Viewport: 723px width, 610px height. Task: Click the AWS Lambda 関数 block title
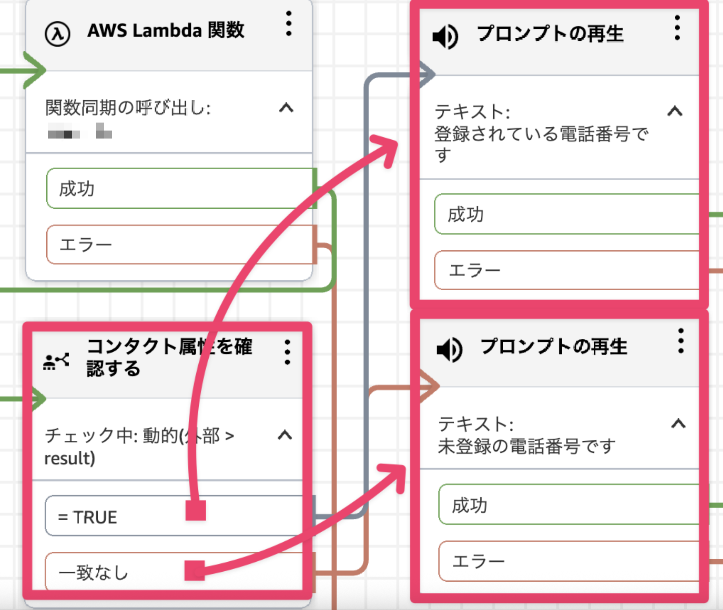[166, 30]
